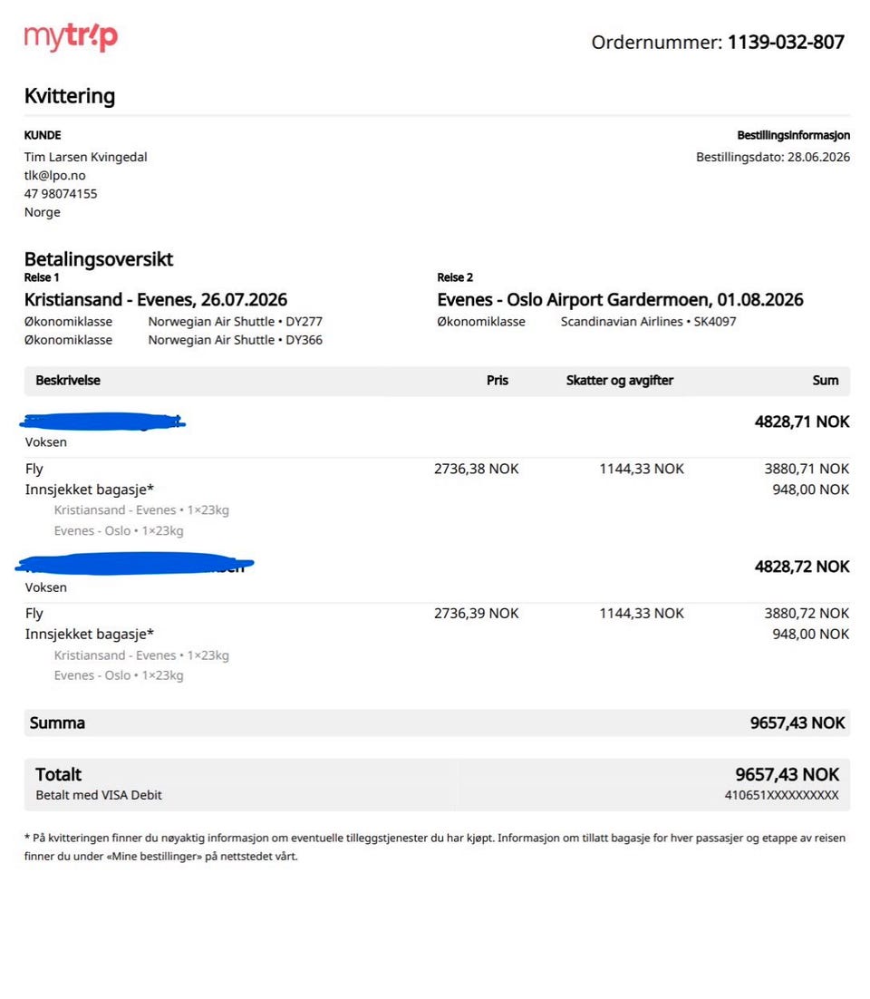Click masked card number 410651XXXXXXXXXX
Image resolution: width=870 pixels, height=999 pixels.
pos(781,795)
